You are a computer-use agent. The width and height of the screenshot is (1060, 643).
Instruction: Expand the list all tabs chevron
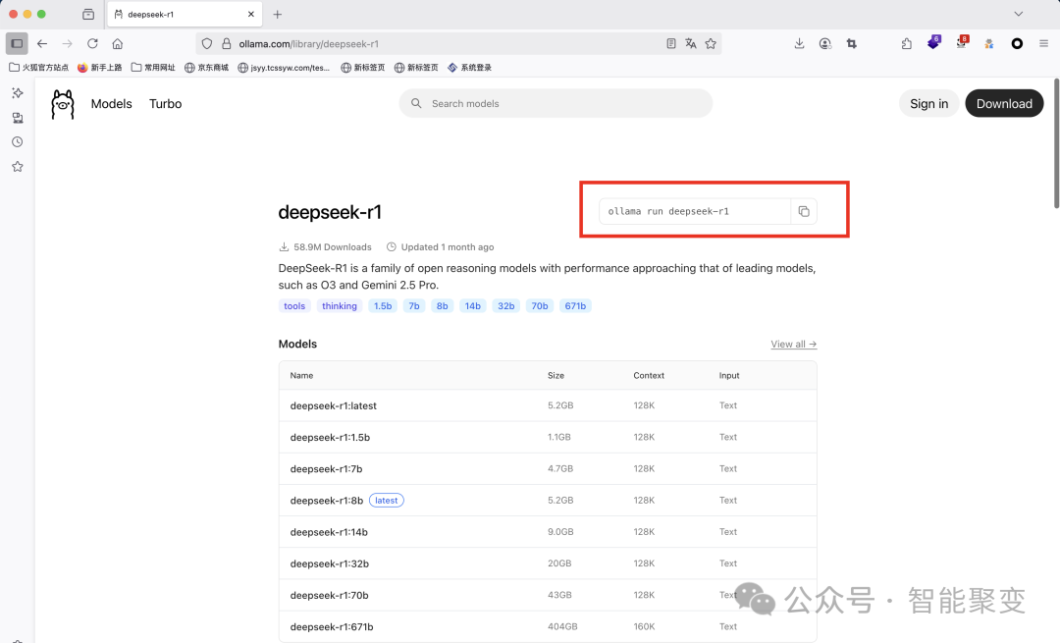point(1018,14)
